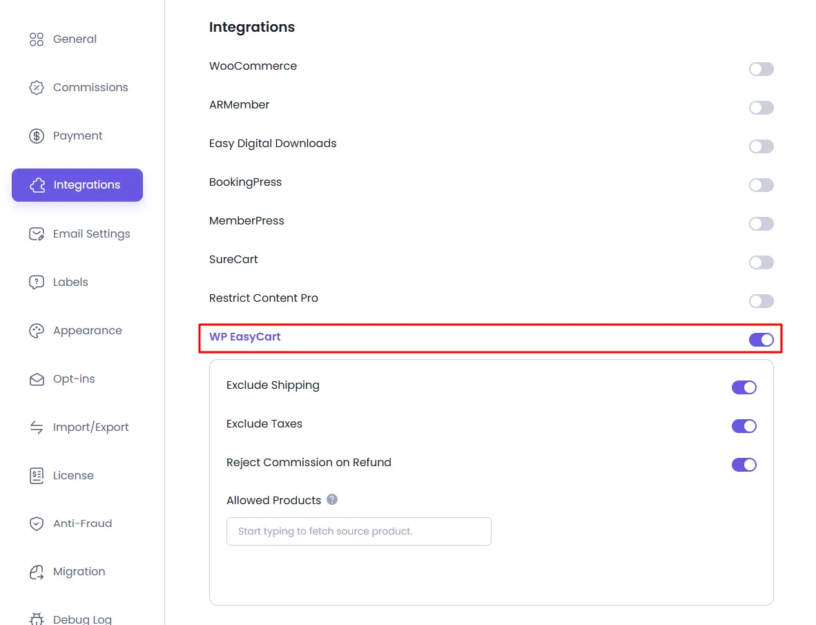Screen dimensions: 816x625
Task: Click the Labels question mark icon
Action: [x=36, y=282]
